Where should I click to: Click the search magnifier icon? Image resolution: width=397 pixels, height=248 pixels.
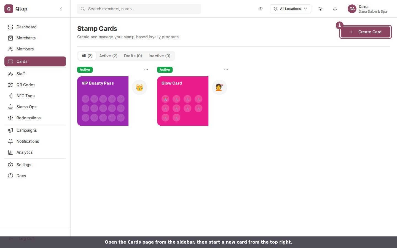(83, 9)
